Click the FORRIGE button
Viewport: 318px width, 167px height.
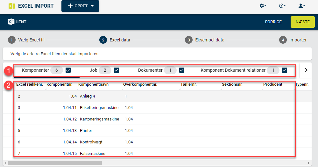[x=273, y=22]
